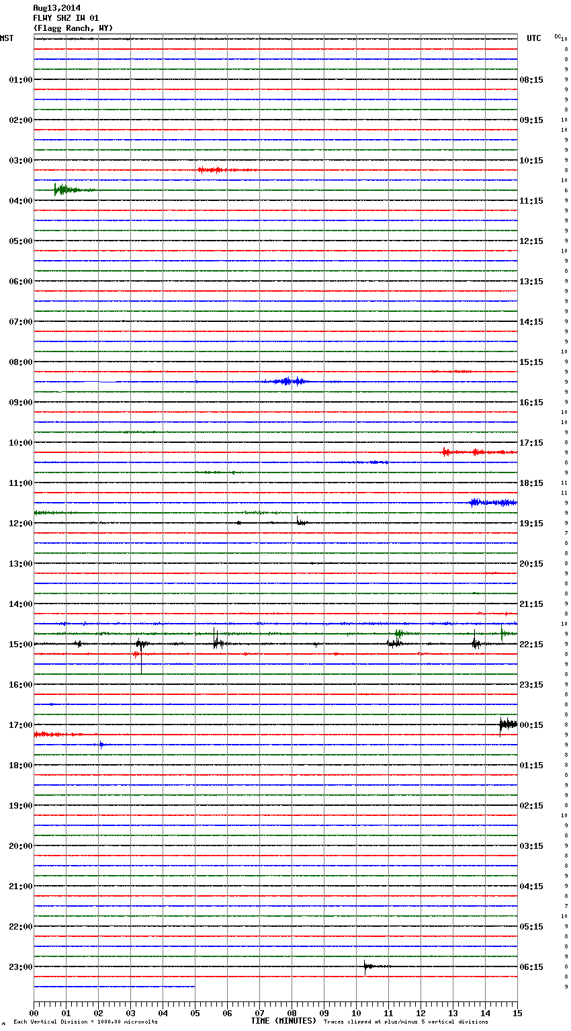Image resolution: width=571 pixels, height=1031 pixels.
Task: Select the 00:15 UTC time label
Action: pos(531,725)
